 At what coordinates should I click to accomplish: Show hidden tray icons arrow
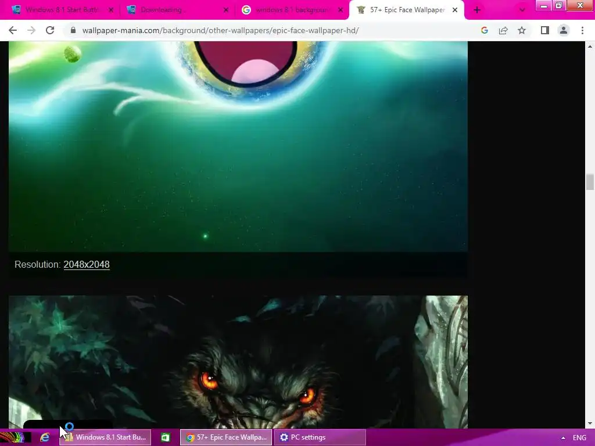(563, 438)
